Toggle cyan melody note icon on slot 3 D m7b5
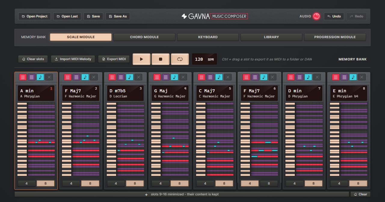 click(130, 77)
